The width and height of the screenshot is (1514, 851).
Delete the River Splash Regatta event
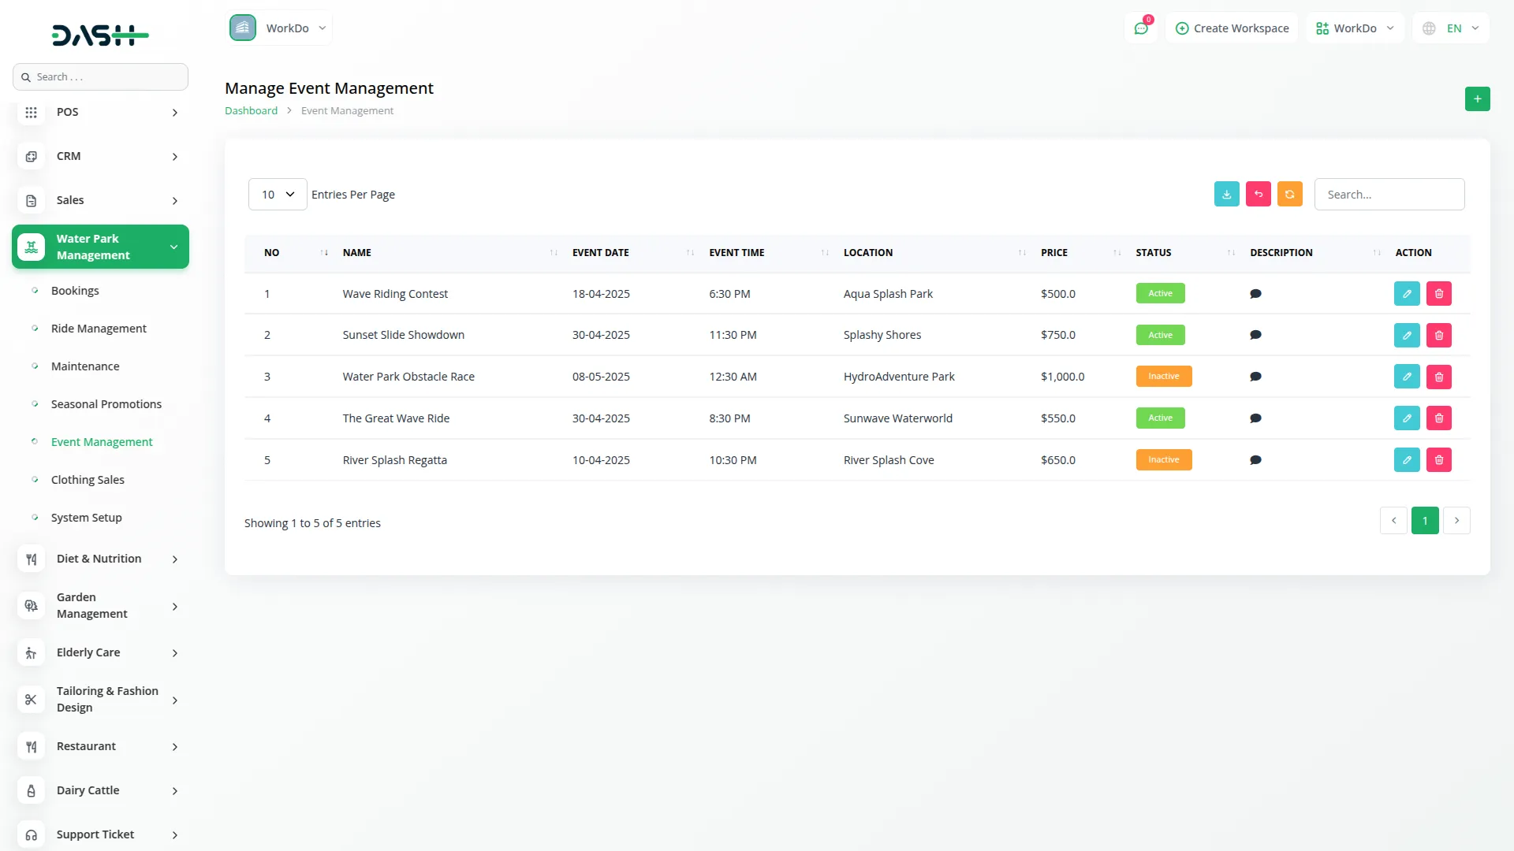[1438, 460]
